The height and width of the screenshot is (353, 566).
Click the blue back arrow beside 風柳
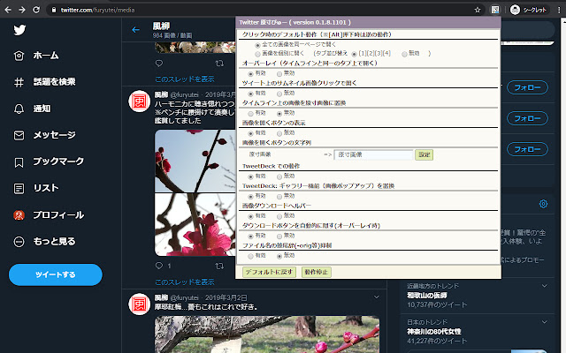(135, 30)
